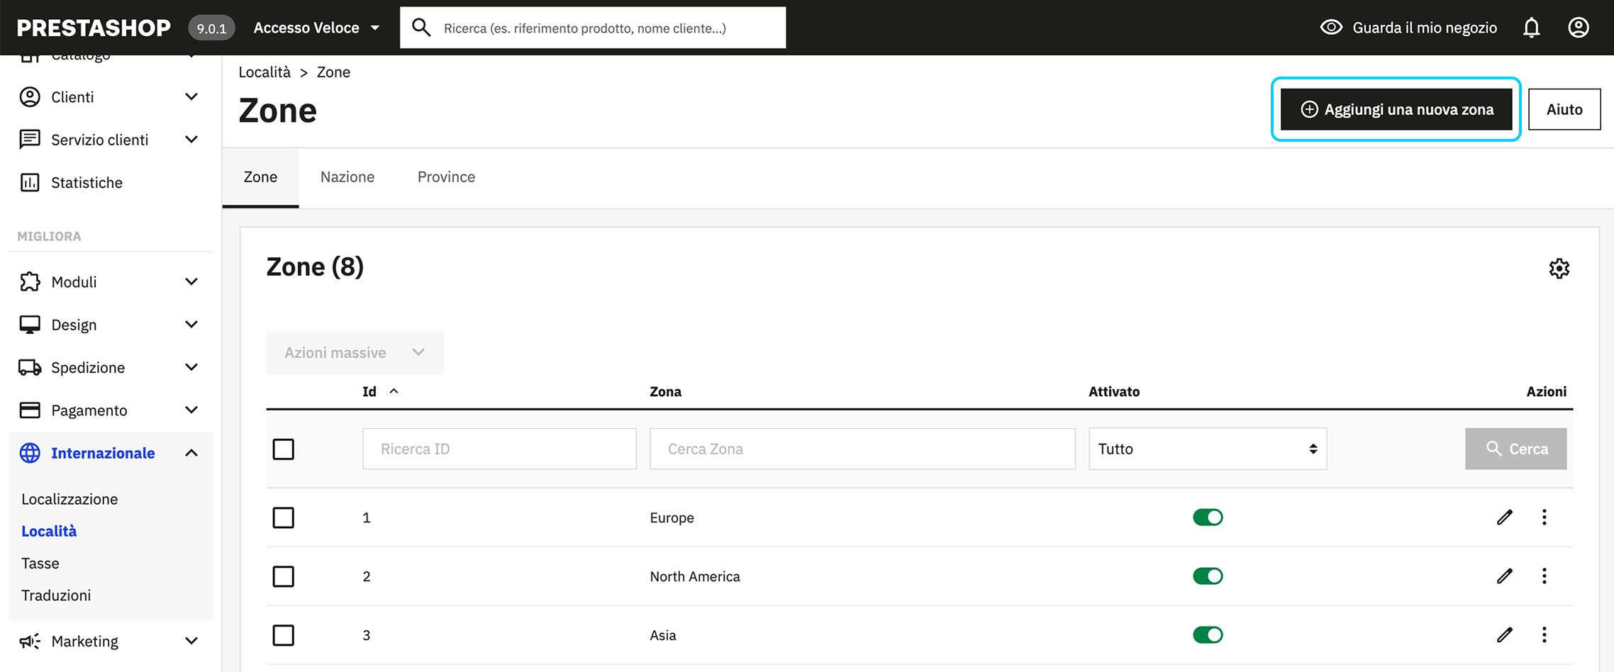Expand the Design menu chevron
The image size is (1614, 672).
click(191, 325)
